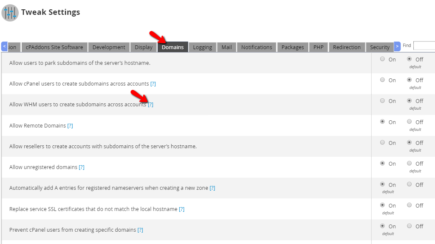Disable automatic A entries for registered nameservers
Screen dimensions: 435x244
coord(409,184)
